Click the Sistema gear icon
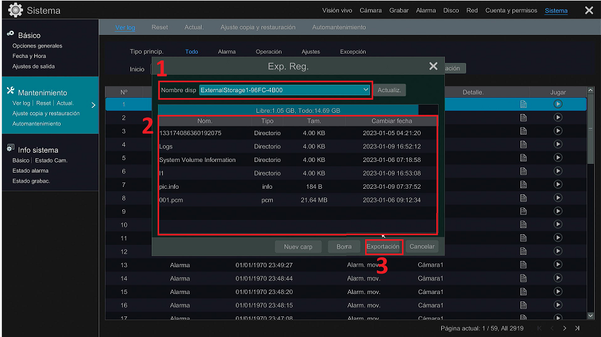 [x=16, y=11]
